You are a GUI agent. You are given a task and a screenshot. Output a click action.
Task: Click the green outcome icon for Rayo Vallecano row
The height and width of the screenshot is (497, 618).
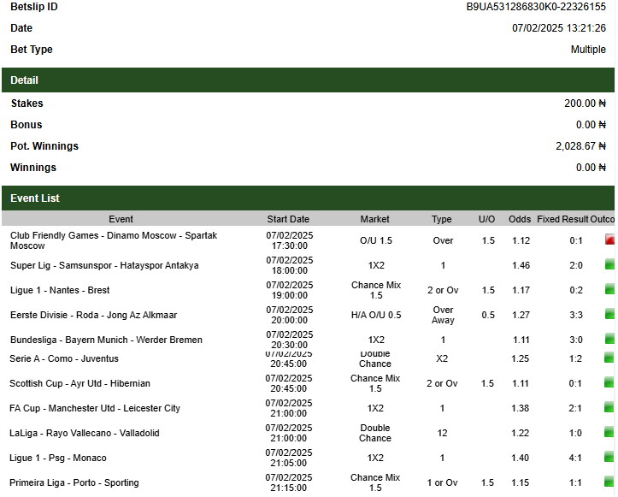pyautogui.click(x=609, y=432)
